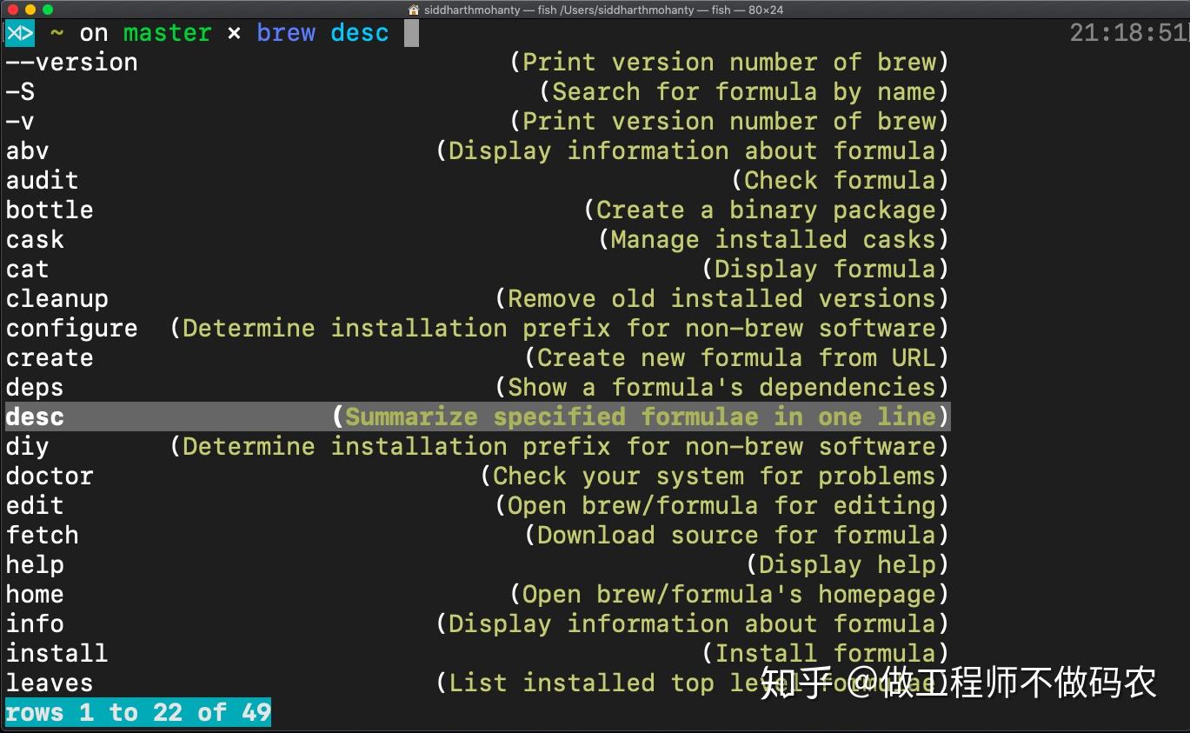Click the 'rows 1 to 22 of 49' pager status
Screen dimensions: 1190x733
click(138, 713)
